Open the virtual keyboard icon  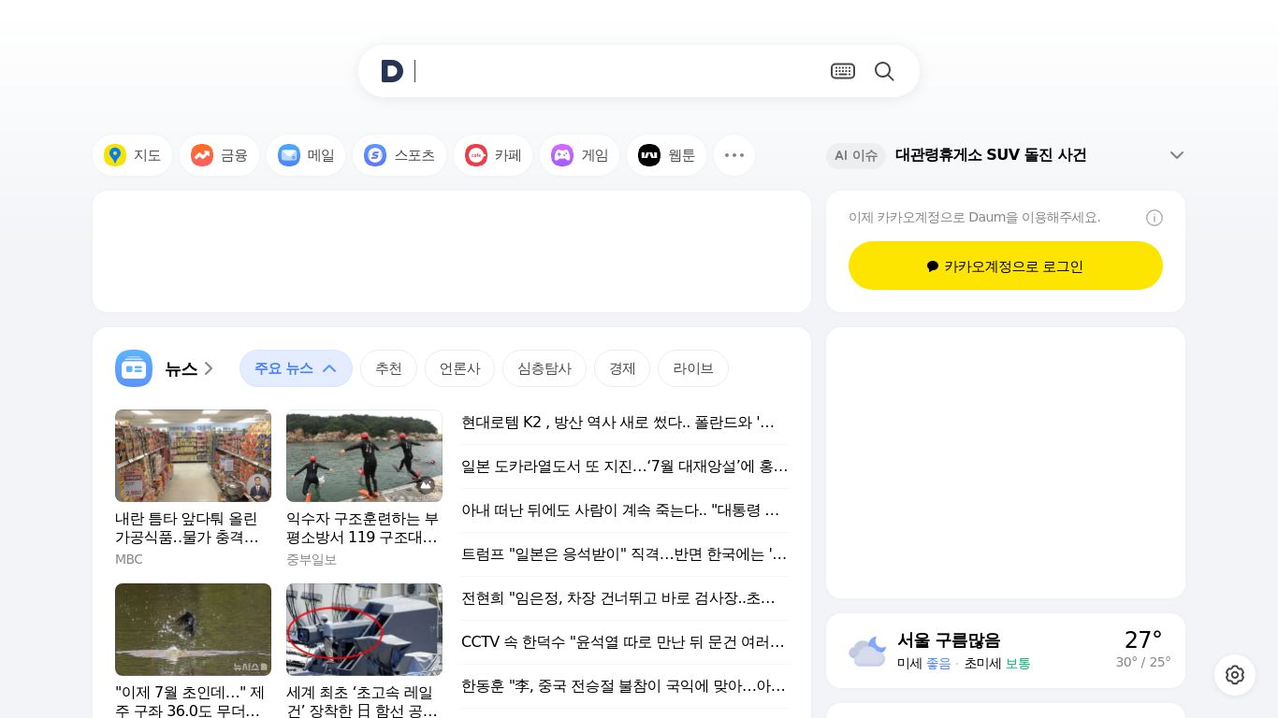point(843,71)
